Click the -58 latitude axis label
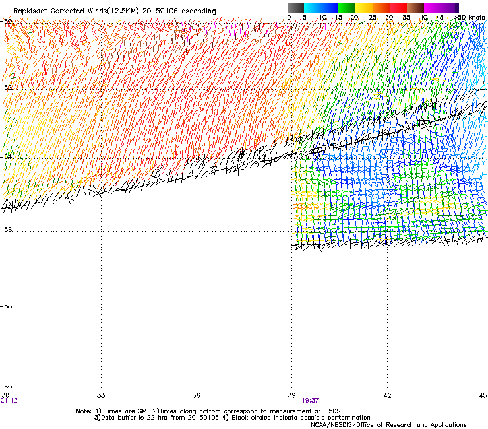 pos(6,306)
